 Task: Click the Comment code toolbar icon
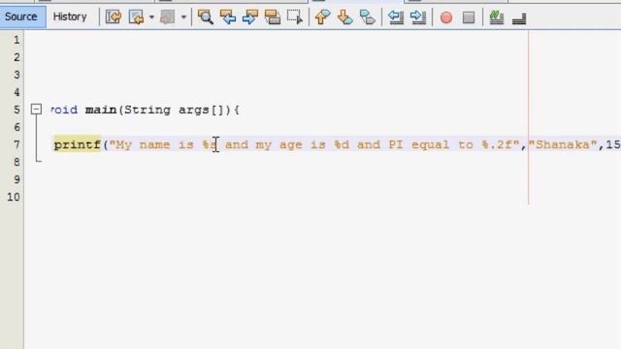click(x=496, y=17)
